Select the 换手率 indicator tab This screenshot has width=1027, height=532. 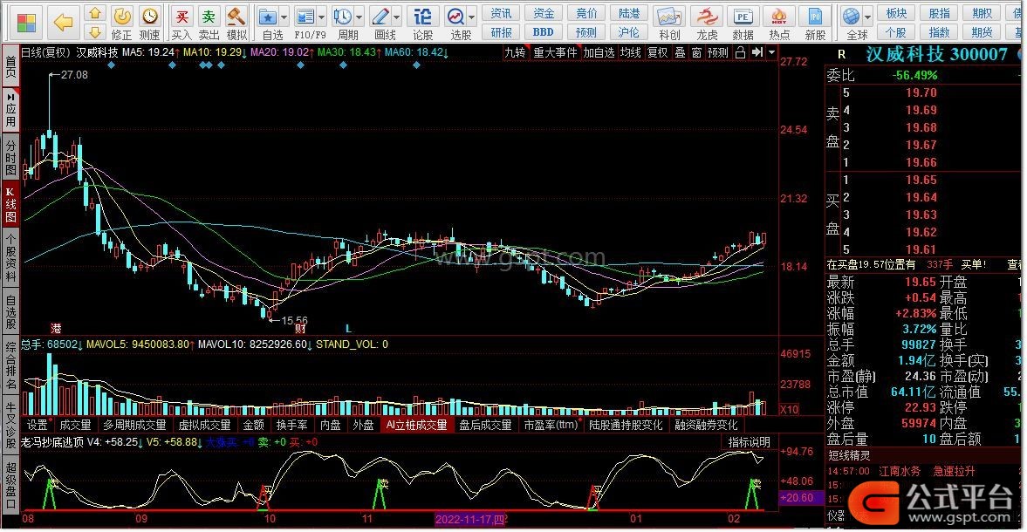291,426
